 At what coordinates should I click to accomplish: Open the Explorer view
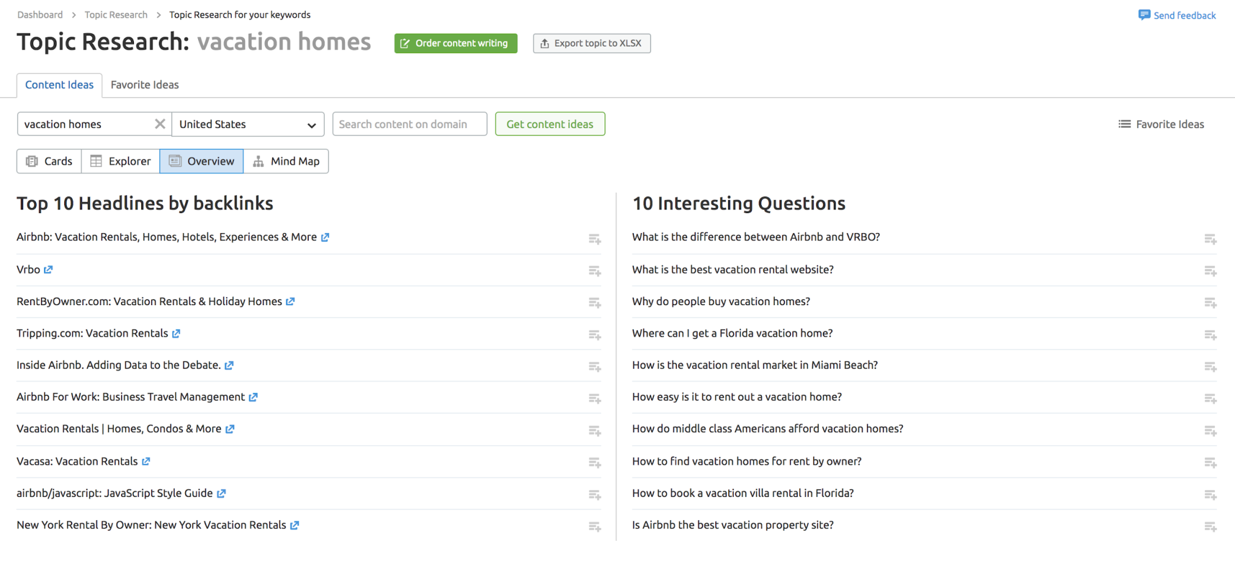[120, 161]
